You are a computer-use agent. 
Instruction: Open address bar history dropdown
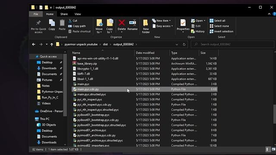coord(177,44)
